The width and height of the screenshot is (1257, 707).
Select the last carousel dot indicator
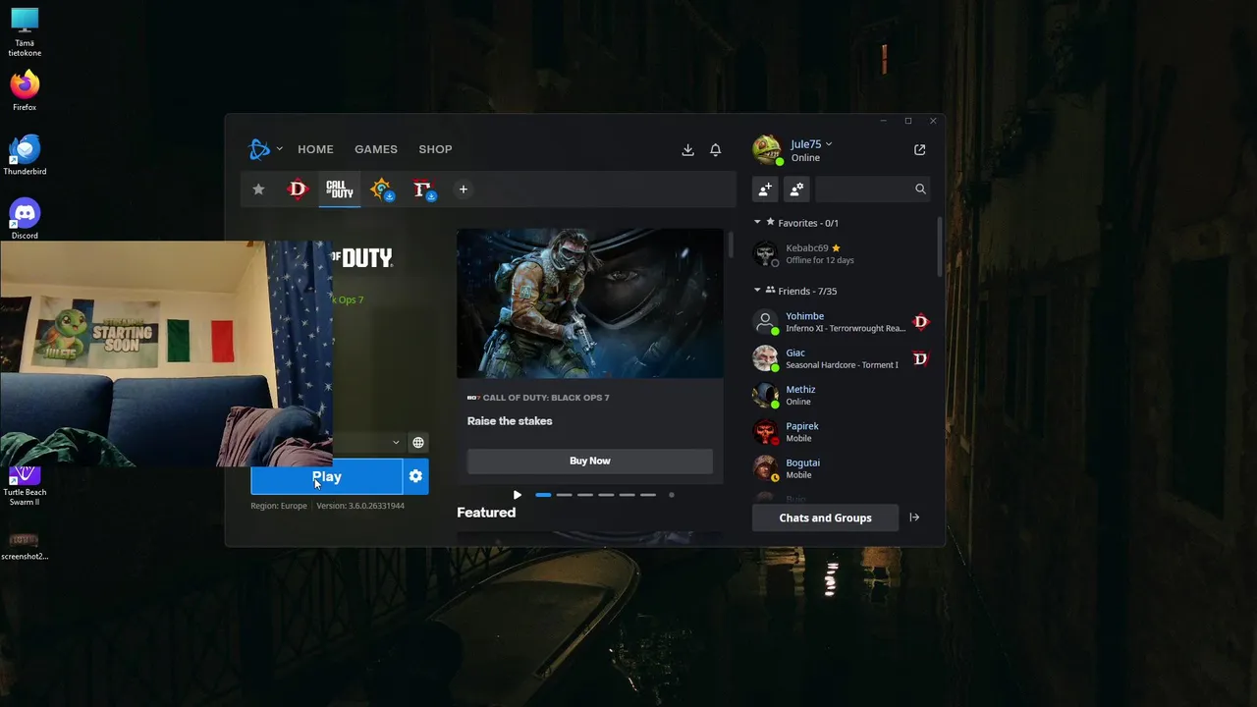[672, 495]
